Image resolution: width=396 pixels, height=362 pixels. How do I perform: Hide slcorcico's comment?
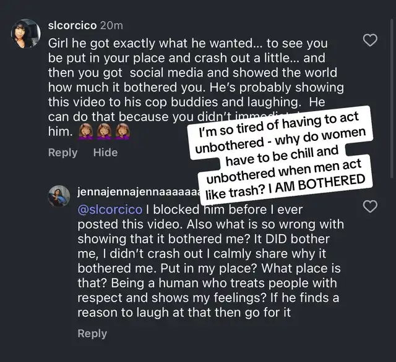point(105,153)
